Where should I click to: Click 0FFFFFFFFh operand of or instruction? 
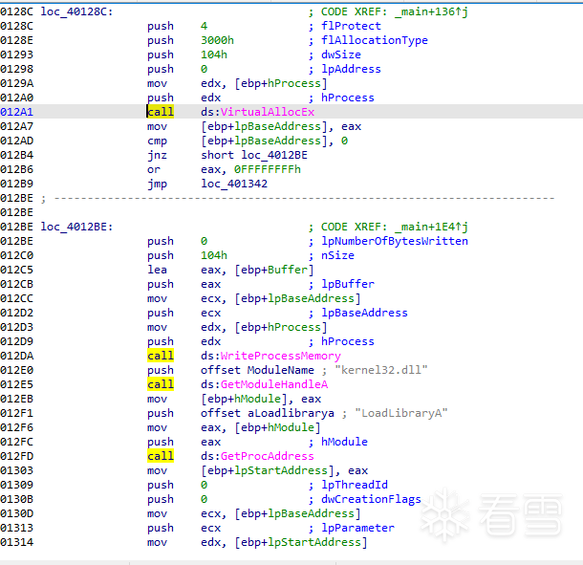pos(268,169)
